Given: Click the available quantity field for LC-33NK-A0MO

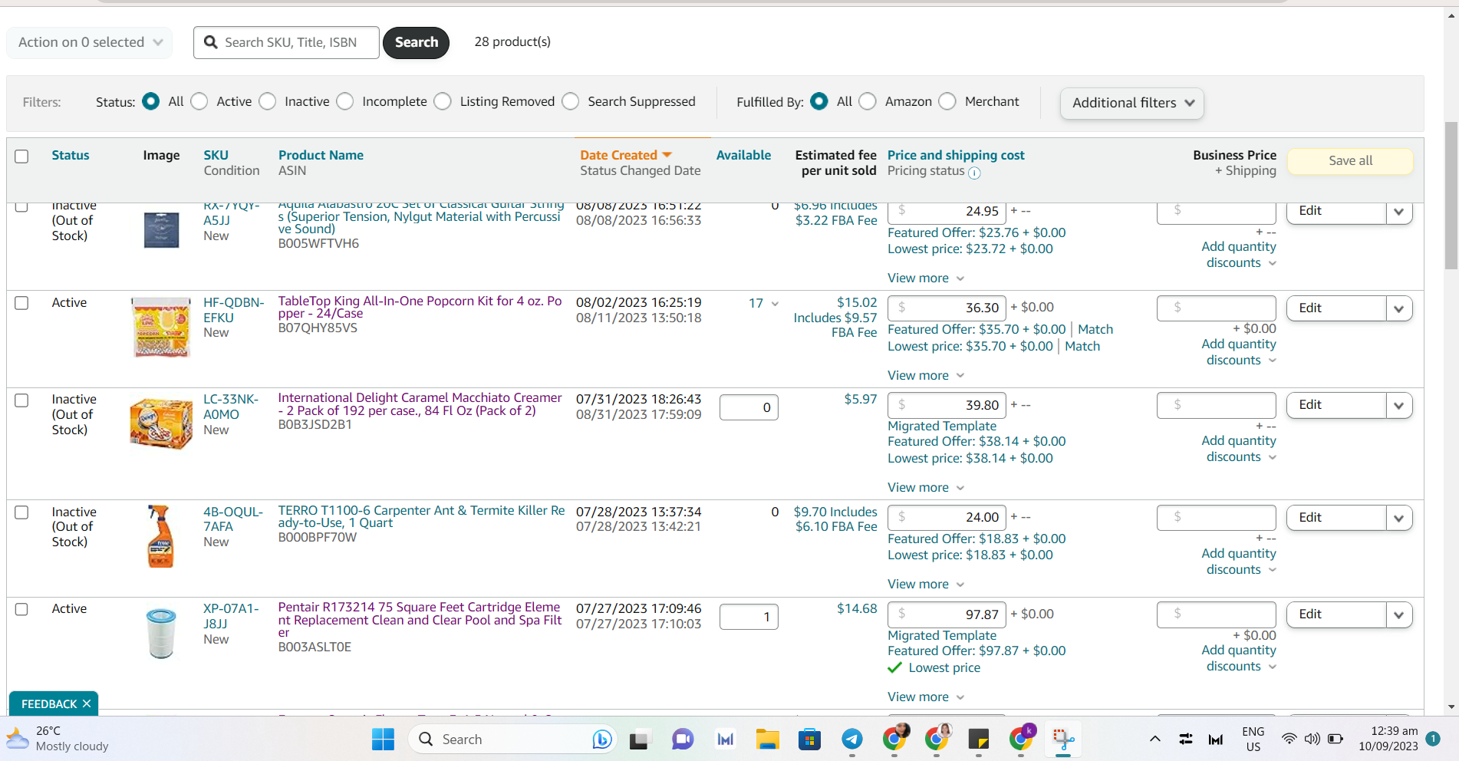Looking at the screenshot, I should click(749, 407).
